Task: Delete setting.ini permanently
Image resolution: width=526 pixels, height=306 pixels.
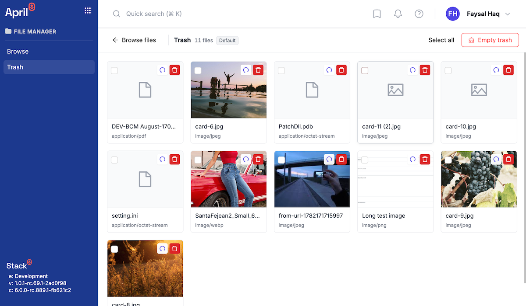Action: click(x=175, y=159)
